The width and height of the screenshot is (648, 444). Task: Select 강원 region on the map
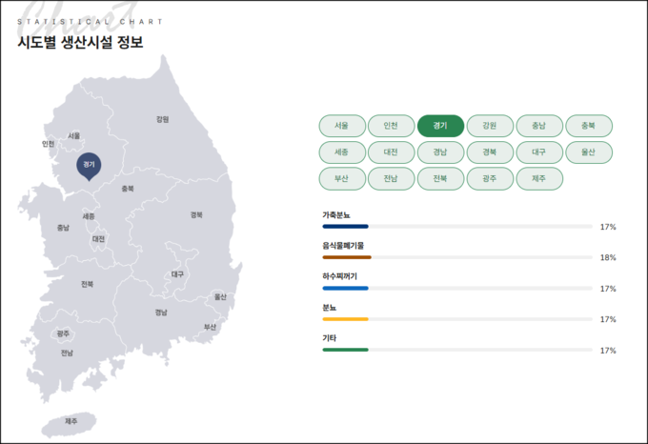(x=162, y=119)
